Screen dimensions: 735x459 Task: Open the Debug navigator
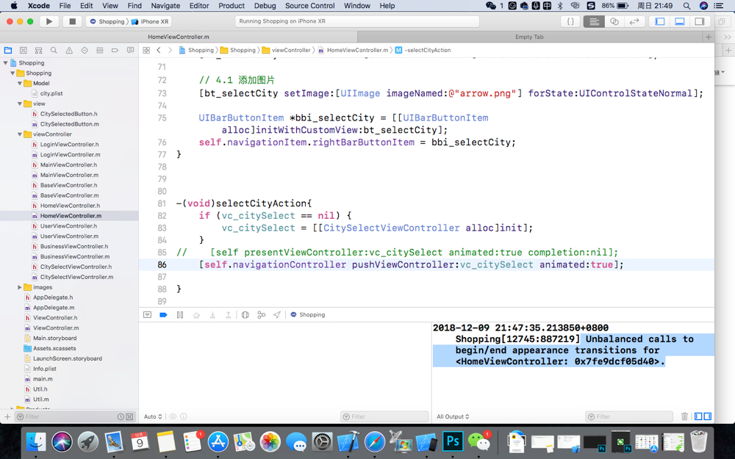tap(99, 50)
